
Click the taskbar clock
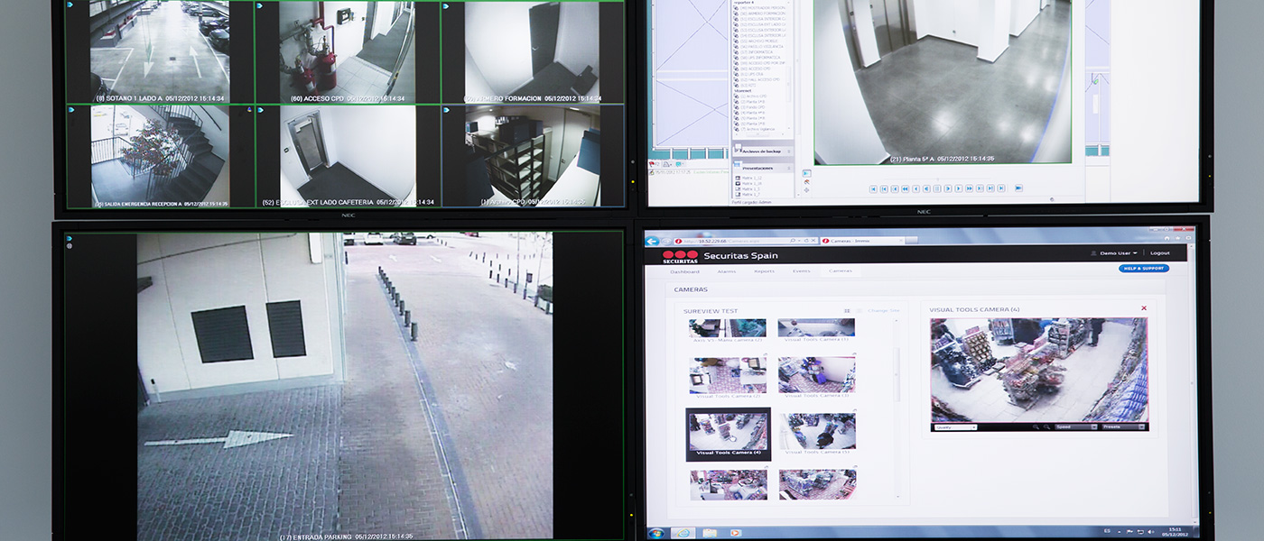[x=1174, y=532]
